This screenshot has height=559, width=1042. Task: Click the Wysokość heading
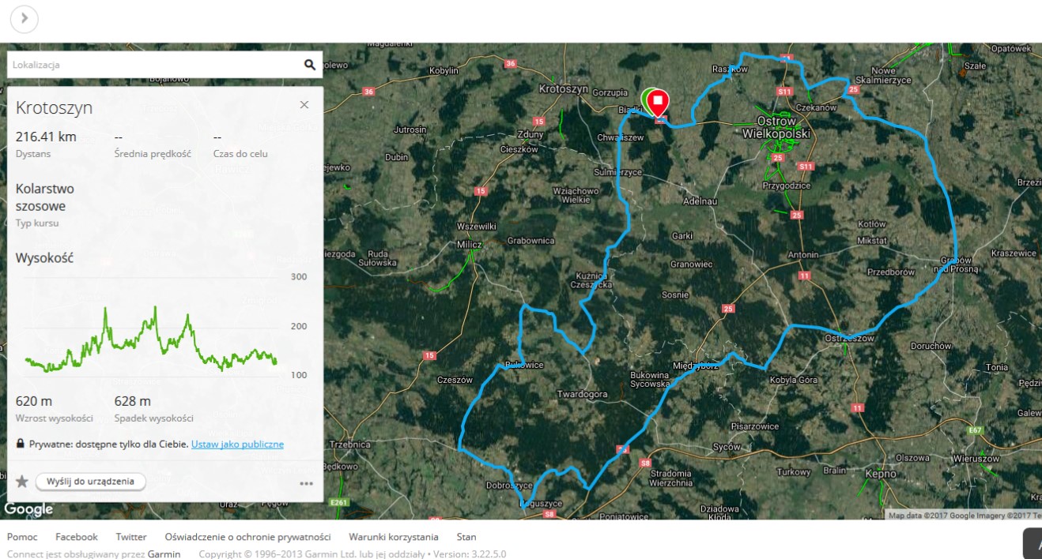click(x=44, y=258)
